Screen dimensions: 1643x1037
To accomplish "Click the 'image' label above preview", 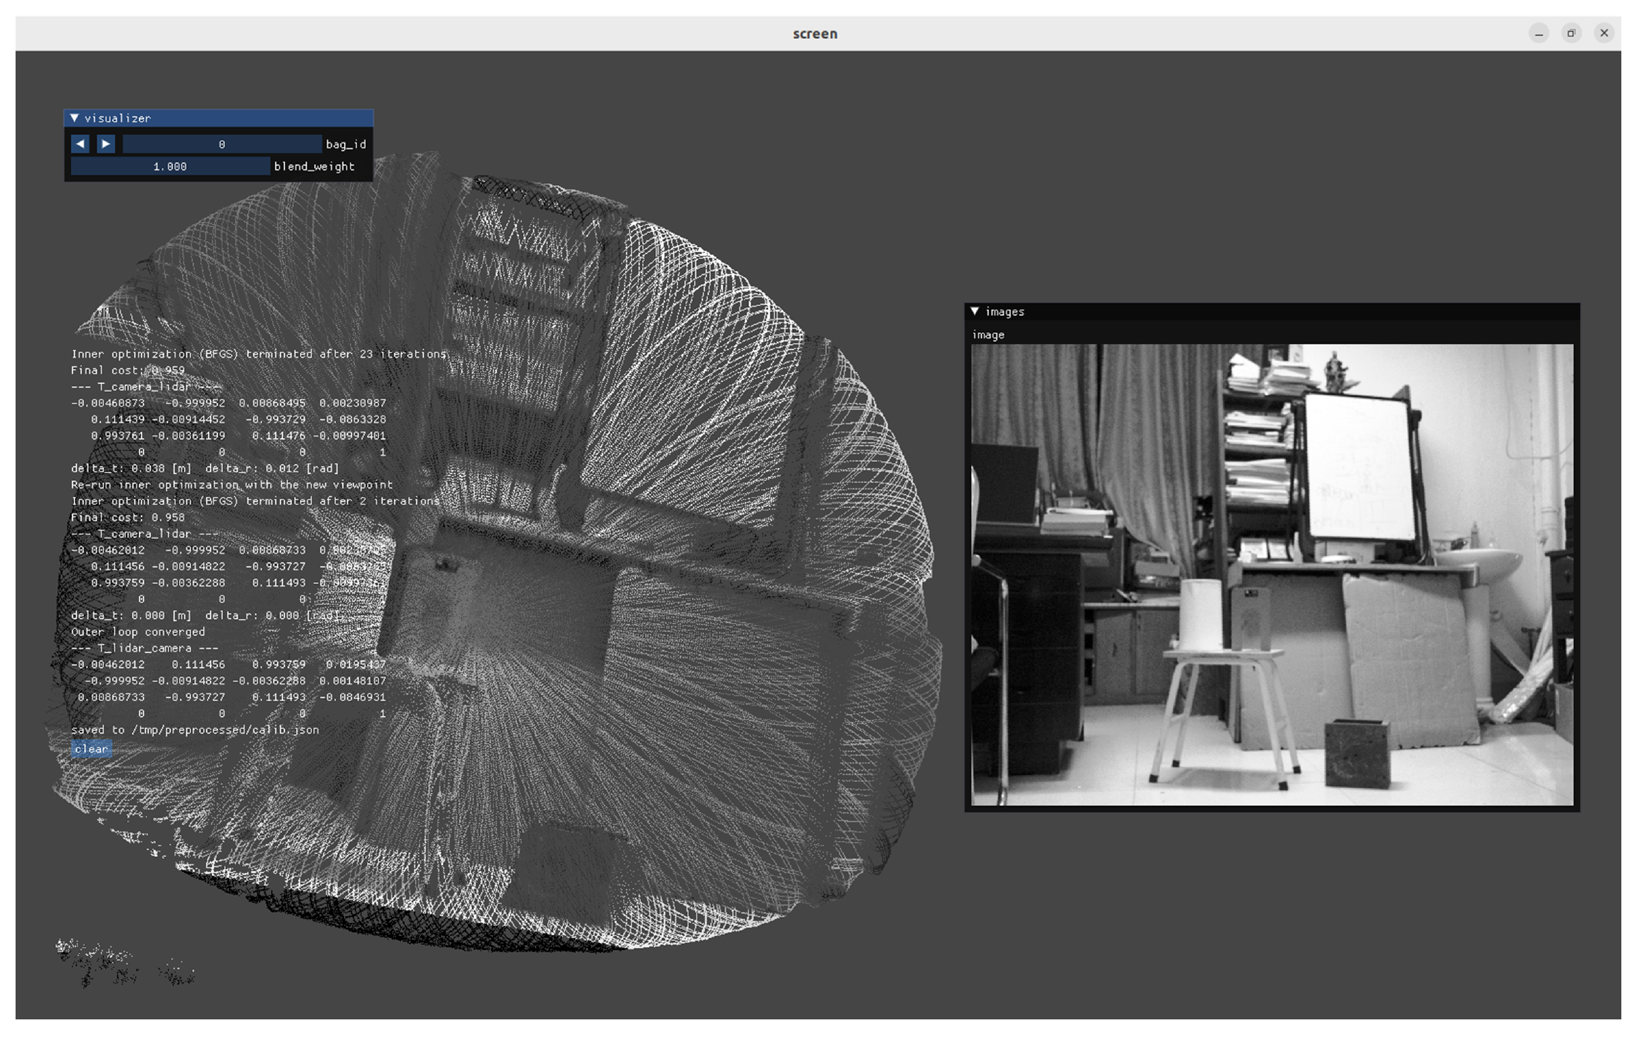I will 987,335.
